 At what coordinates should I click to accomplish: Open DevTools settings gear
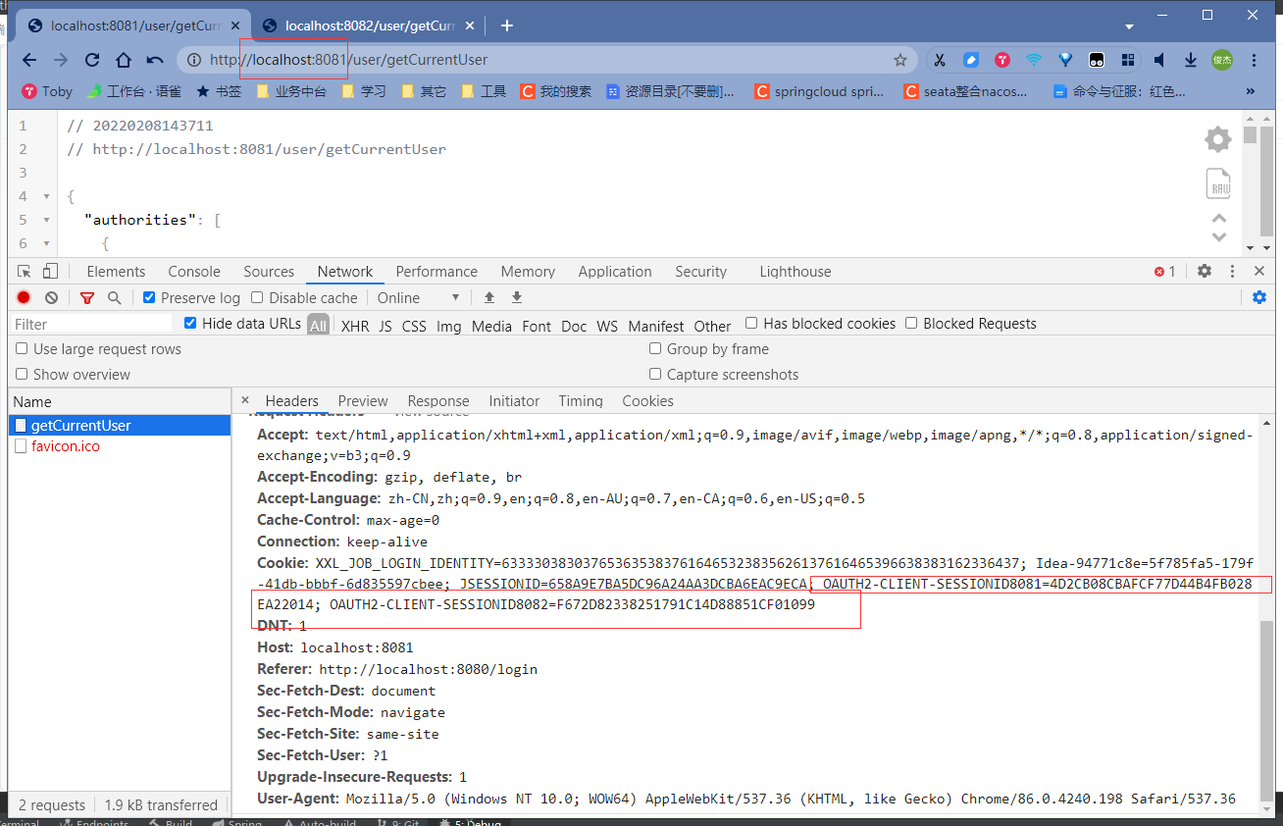pos(1205,272)
